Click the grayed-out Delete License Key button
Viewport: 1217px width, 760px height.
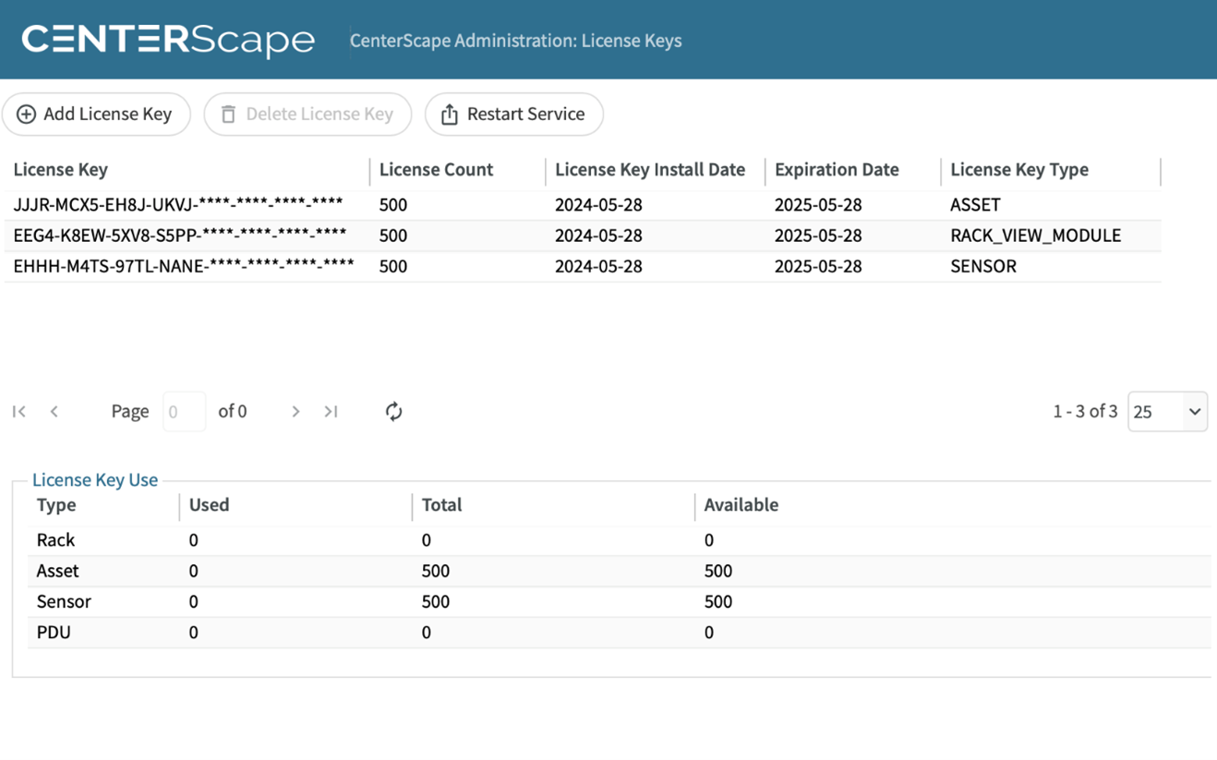tap(307, 115)
